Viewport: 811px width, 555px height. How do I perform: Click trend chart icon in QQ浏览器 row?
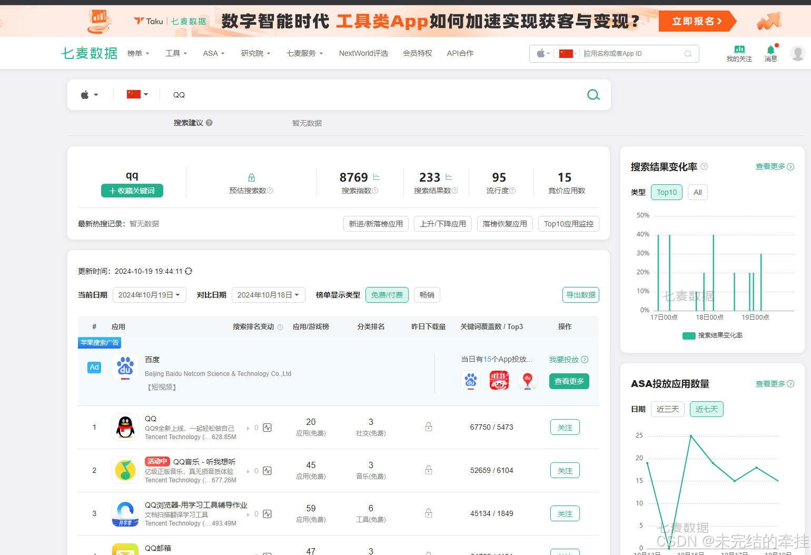tap(267, 514)
